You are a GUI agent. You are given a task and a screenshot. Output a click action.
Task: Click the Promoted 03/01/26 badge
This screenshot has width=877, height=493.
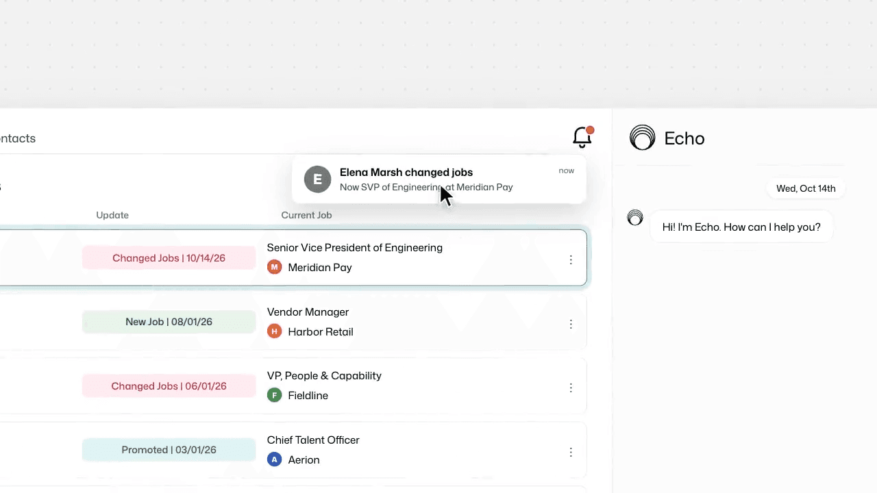[169, 450]
